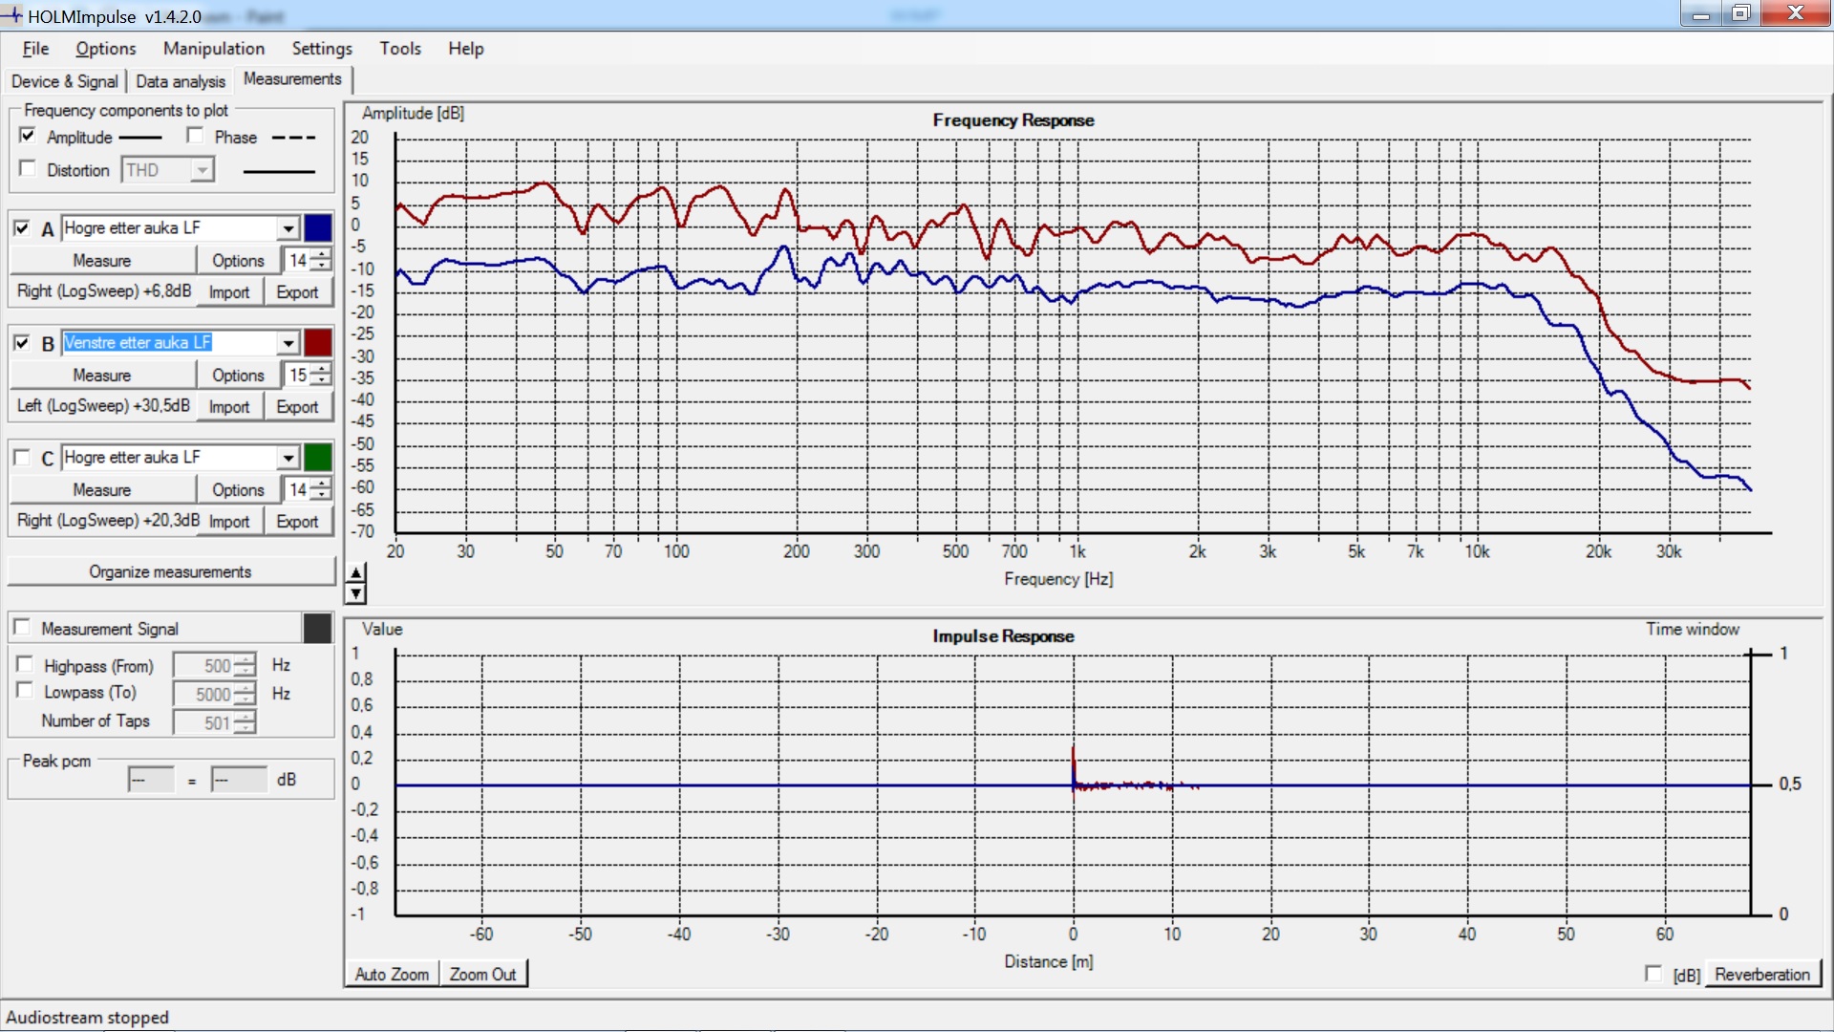The image size is (1834, 1032).
Task: Uncheck measurement B visibility checkbox
Action: (22, 343)
